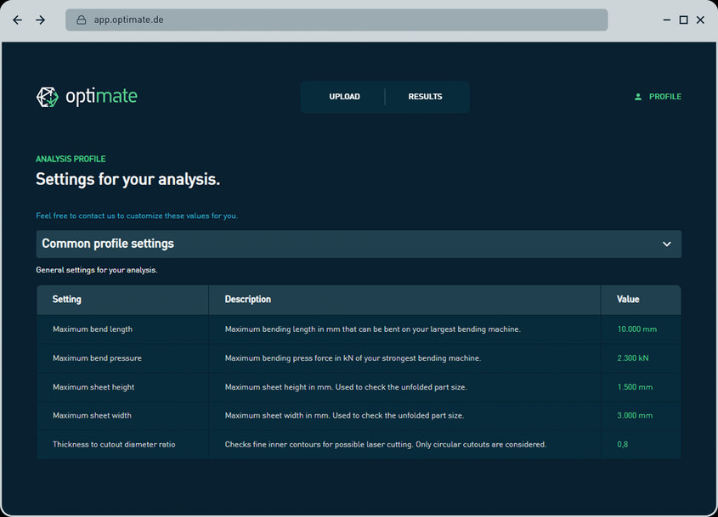Click the 3.000 mm value
Screen dimensions: 718x517
click(635, 415)
